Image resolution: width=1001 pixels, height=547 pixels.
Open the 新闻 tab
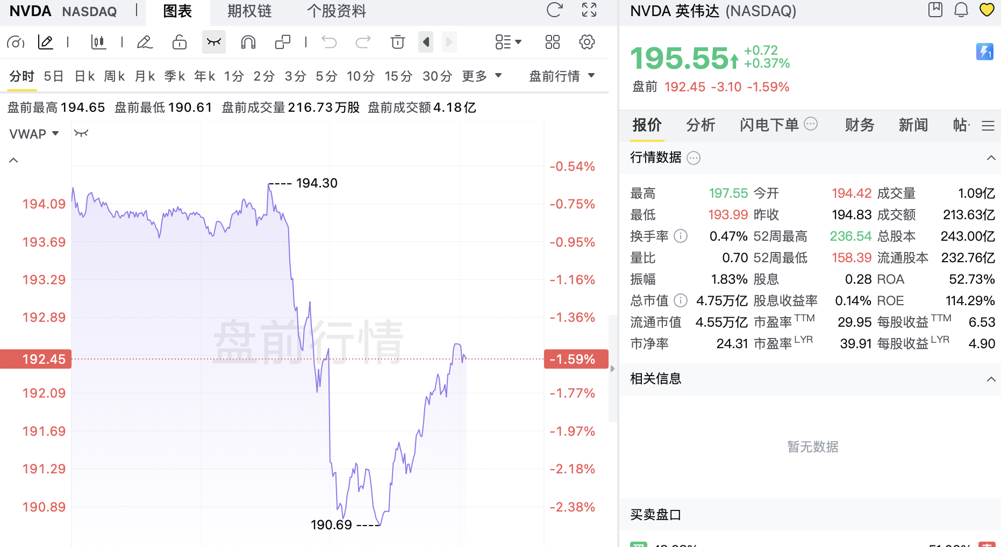[913, 125]
